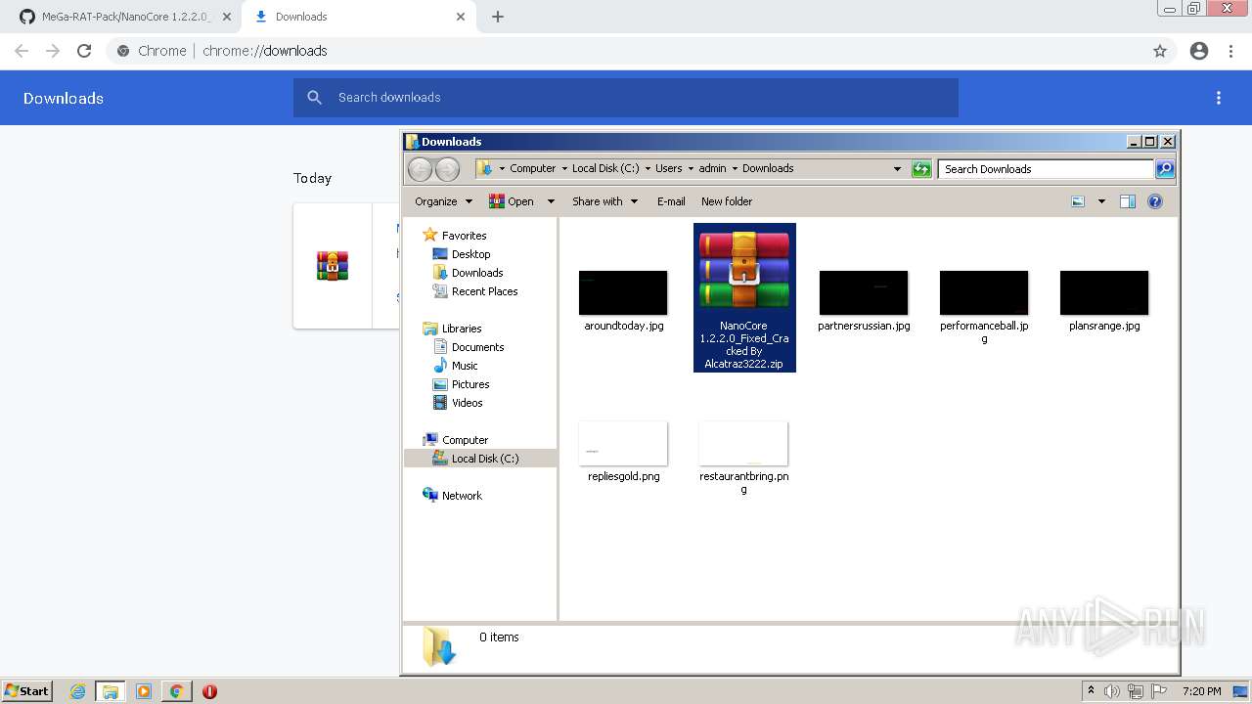Open Windows Media Player from the taskbar
The width and height of the screenshot is (1252, 704).
[144, 691]
